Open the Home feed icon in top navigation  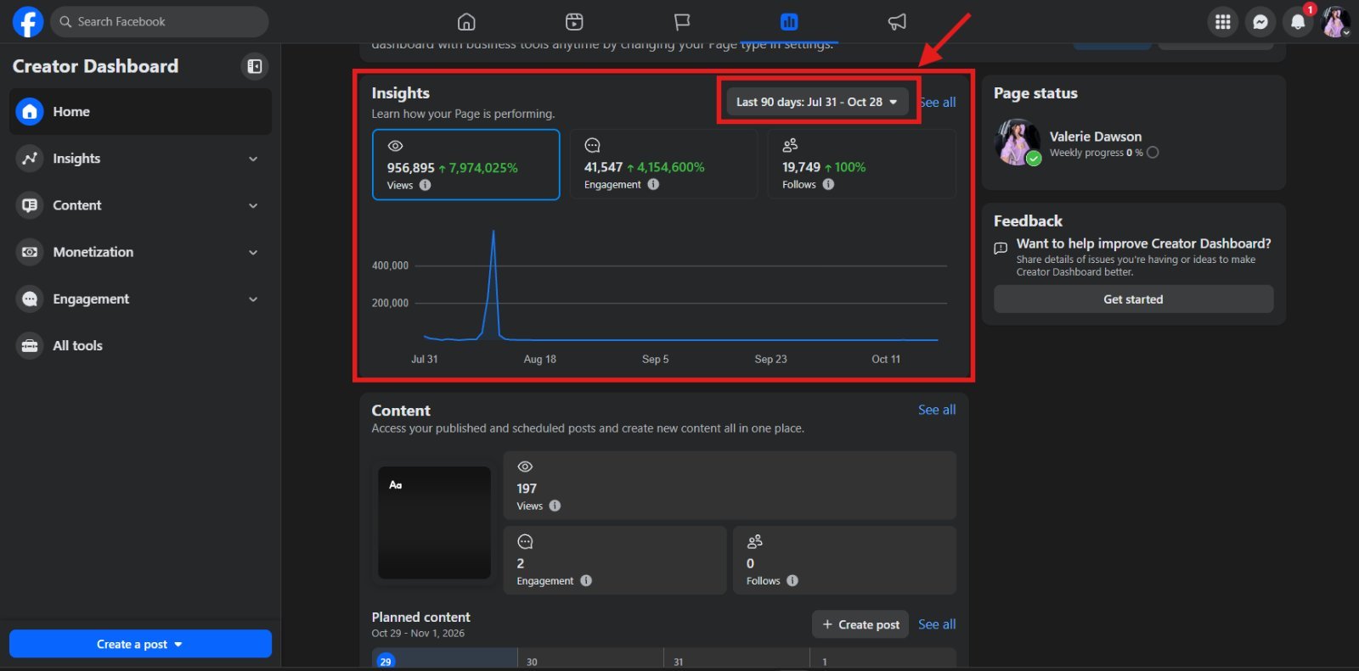(466, 22)
